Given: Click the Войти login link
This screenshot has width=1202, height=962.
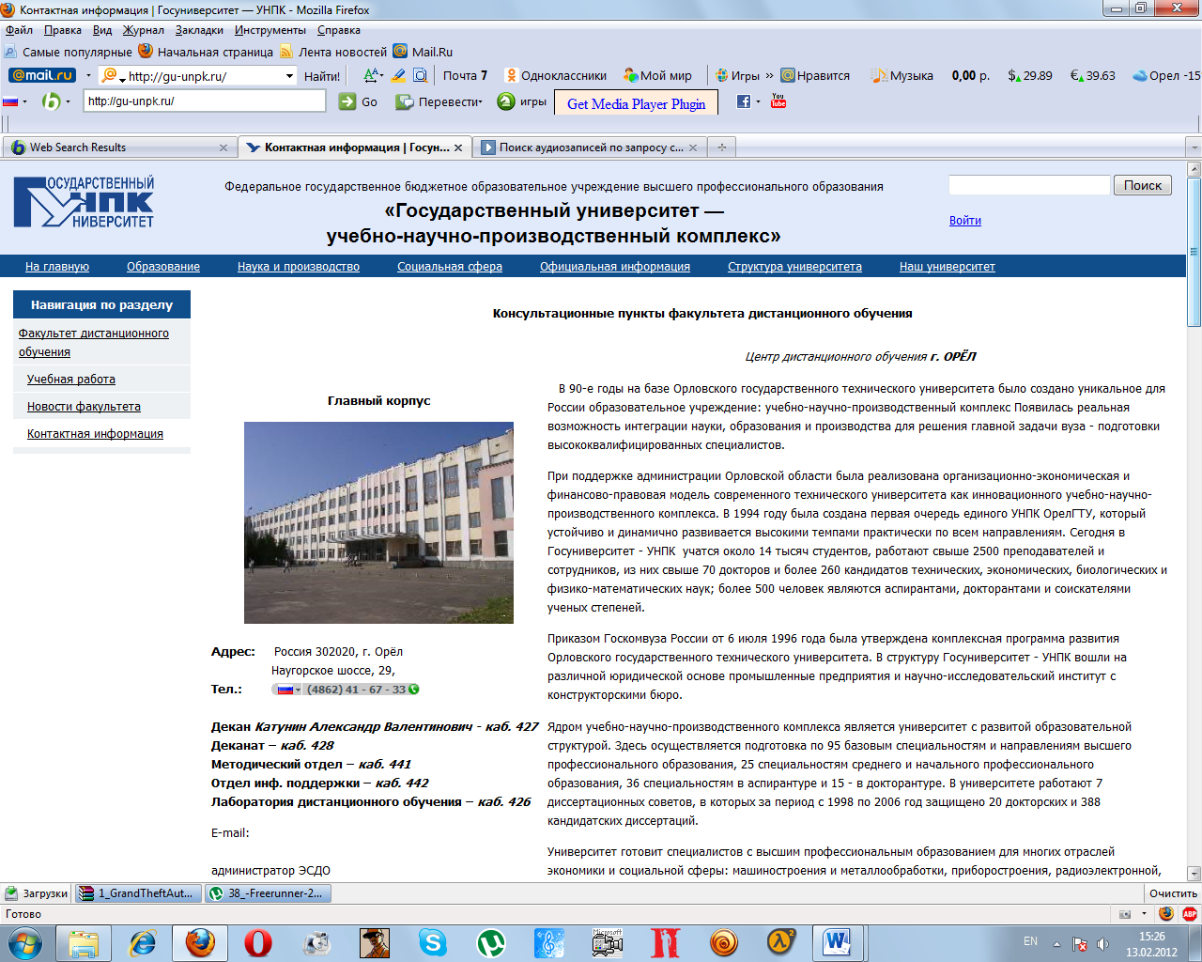Looking at the screenshot, I should (x=965, y=221).
